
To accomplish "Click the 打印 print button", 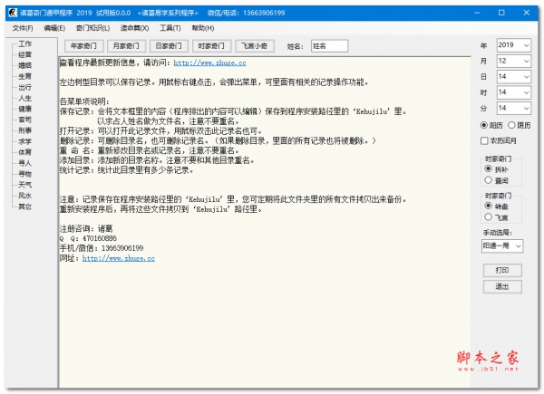I will coord(502,270).
